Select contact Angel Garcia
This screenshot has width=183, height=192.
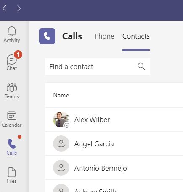(x=114, y=144)
